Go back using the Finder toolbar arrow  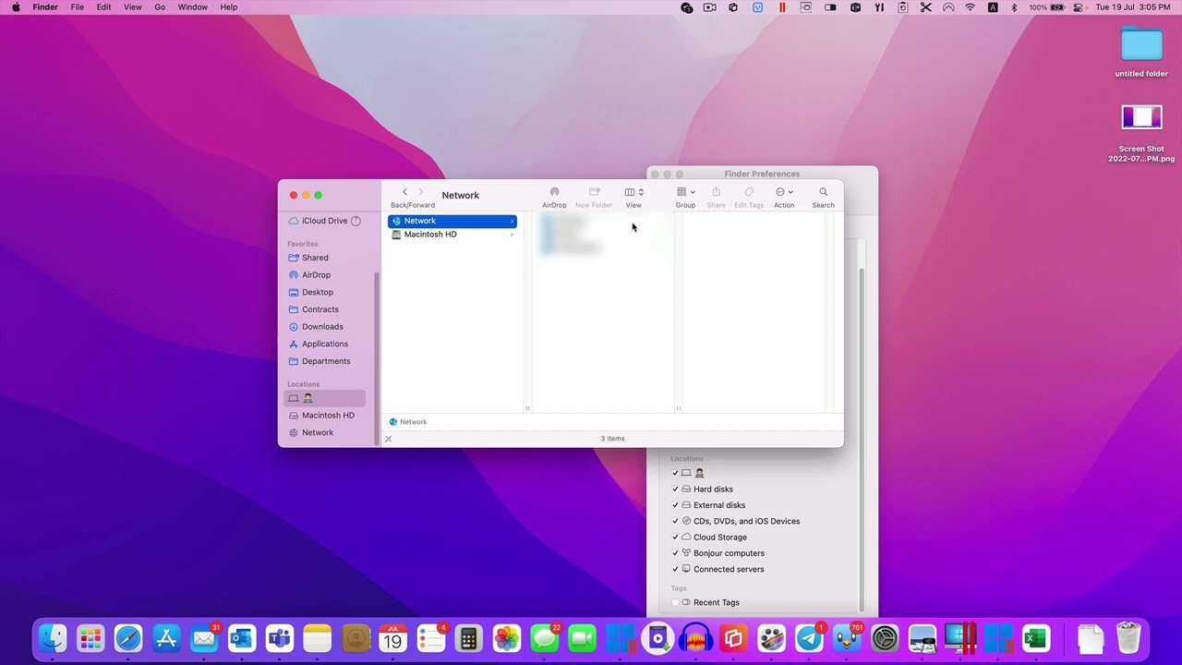point(404,192)
